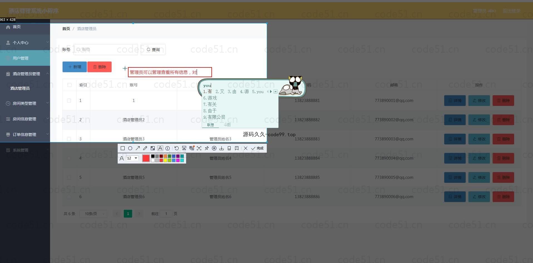The height and width of the screenshot is (263, 533).
Task: Click the 账号 search input field
Action: pyautogui.click(x=106, y=50)
